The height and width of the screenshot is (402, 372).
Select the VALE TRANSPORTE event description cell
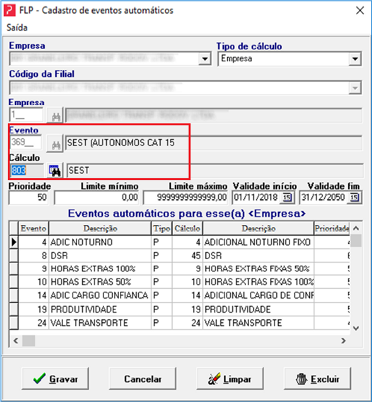click(100, 323)
